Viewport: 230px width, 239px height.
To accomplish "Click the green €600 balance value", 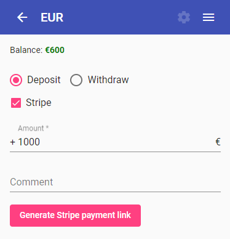I will (55, 50).
